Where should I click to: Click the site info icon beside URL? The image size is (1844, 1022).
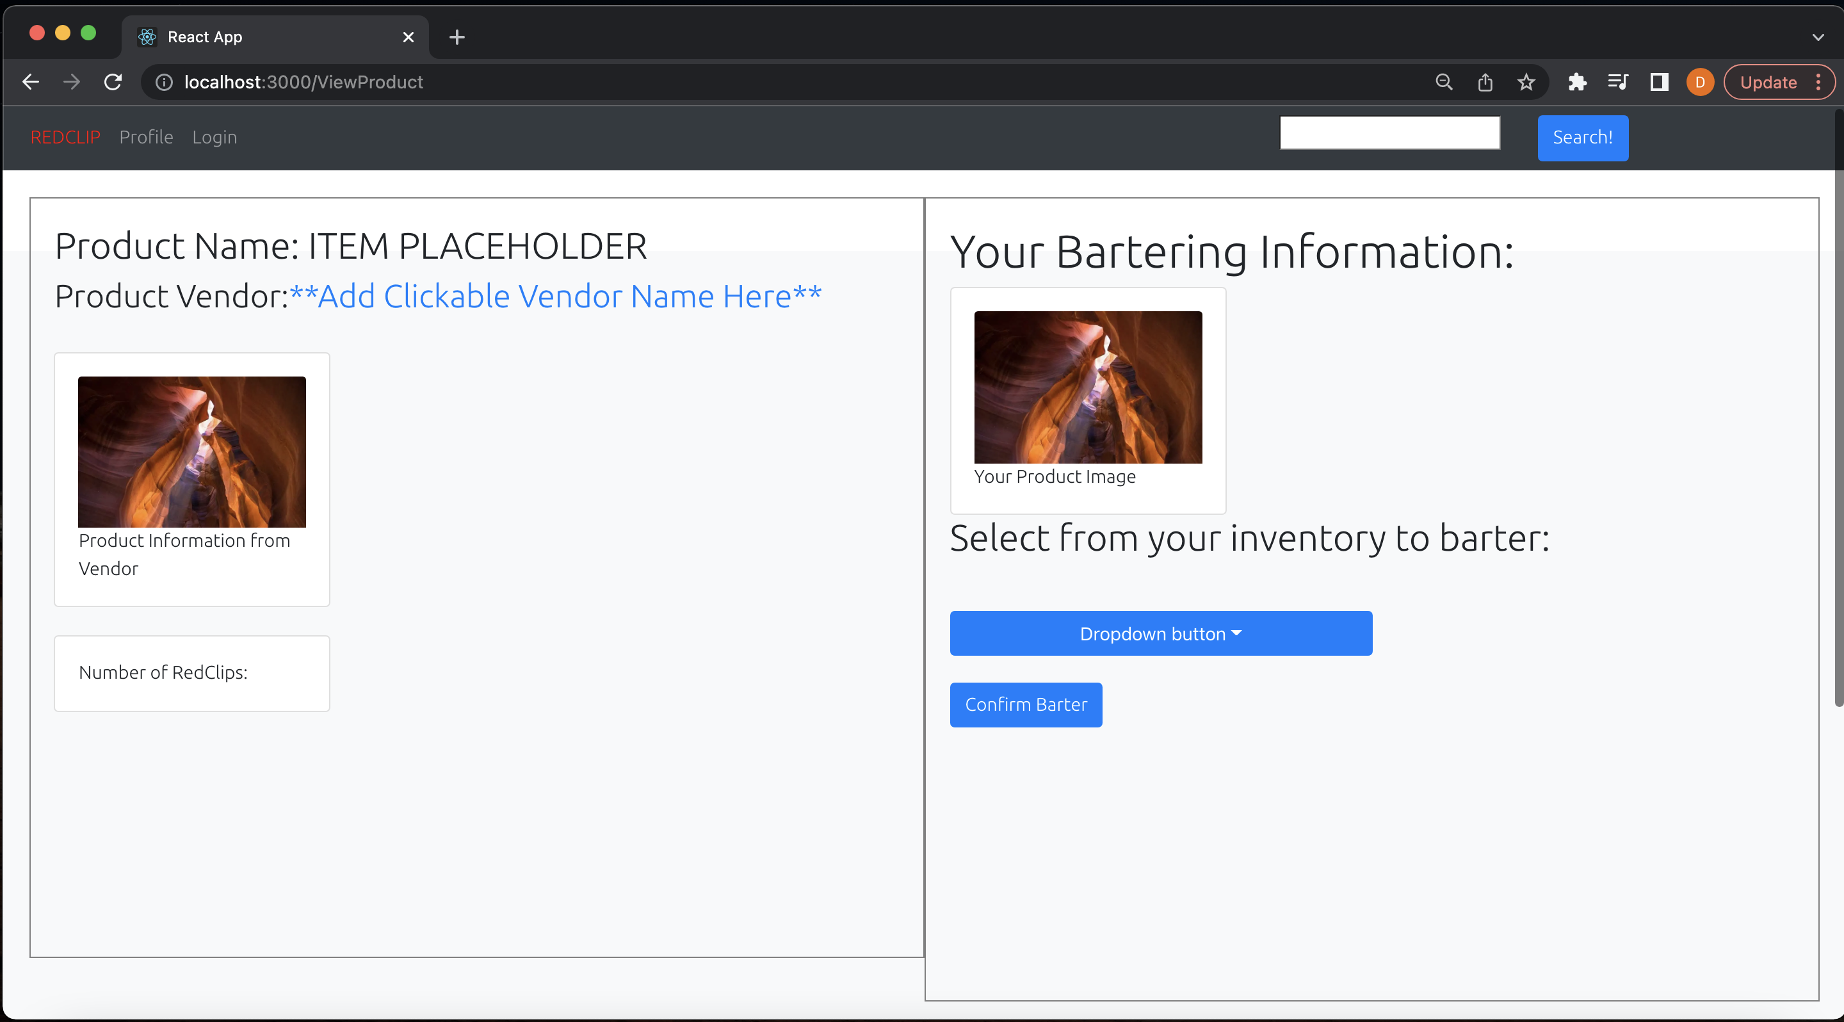(x=164, y=83)
